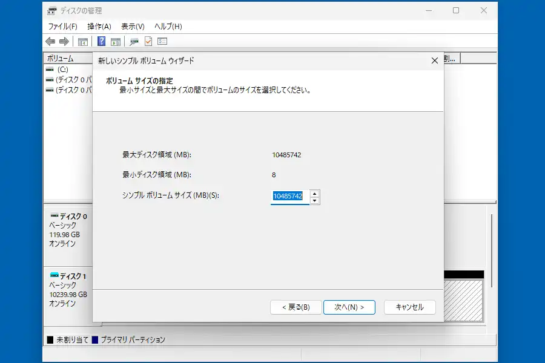
Task: Click the ディスク 0 disk icon
Action: click(x=54, y=216)
